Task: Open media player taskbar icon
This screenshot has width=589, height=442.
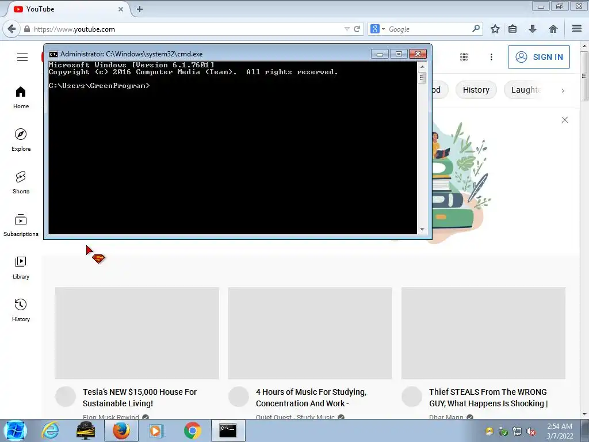Action: click(155, 430)
